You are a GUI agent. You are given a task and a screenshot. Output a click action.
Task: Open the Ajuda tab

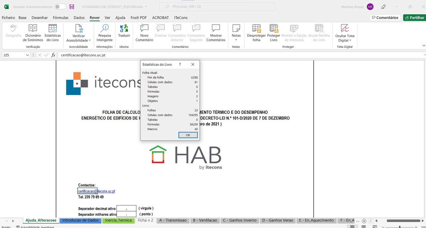(120, 18)
